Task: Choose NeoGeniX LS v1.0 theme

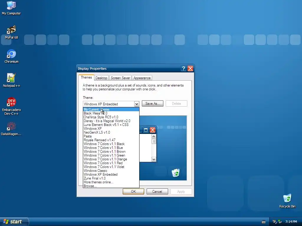Action: click(111, 132)
